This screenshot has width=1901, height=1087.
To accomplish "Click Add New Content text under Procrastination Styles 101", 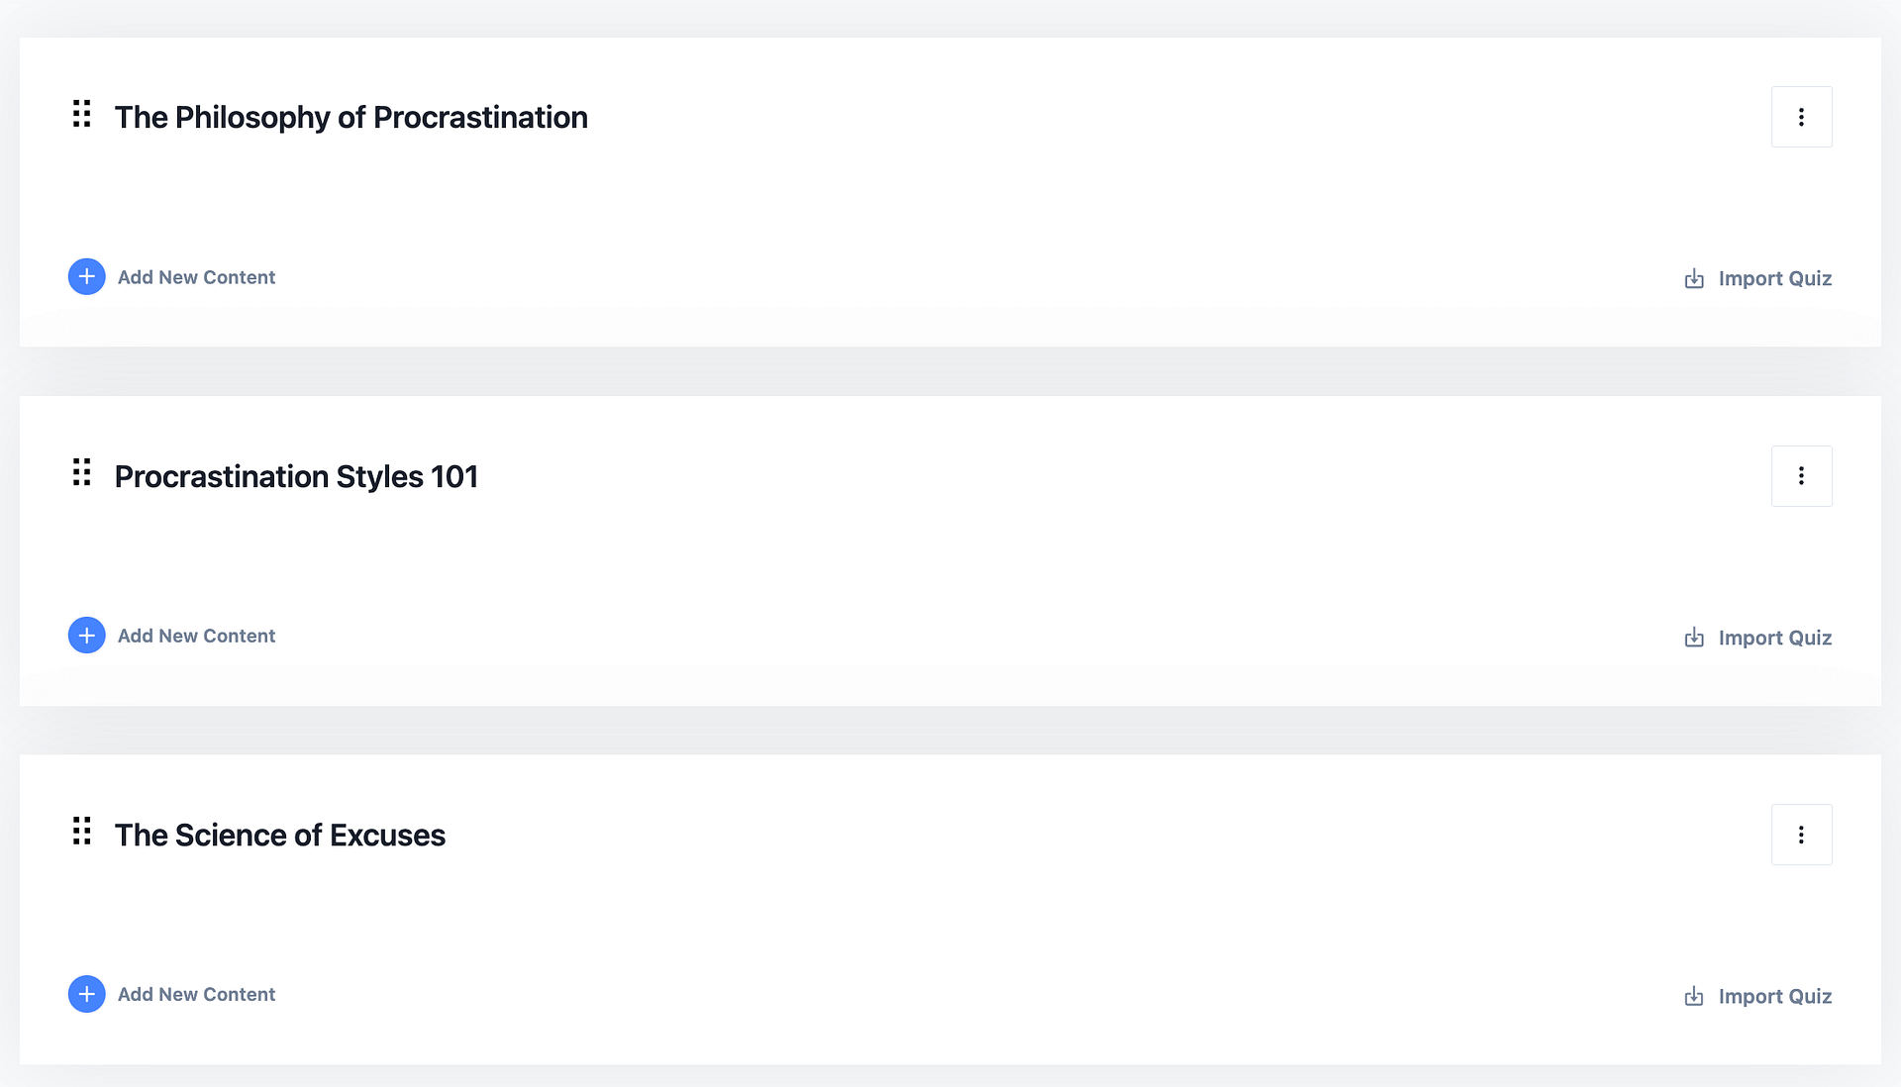I will pos(196,636).
